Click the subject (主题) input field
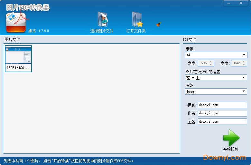This screenshot has height=165, width=251. 222,122
